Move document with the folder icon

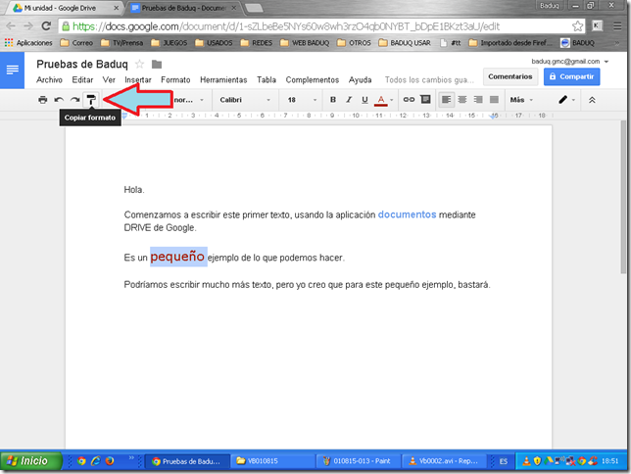coord(157,64)
